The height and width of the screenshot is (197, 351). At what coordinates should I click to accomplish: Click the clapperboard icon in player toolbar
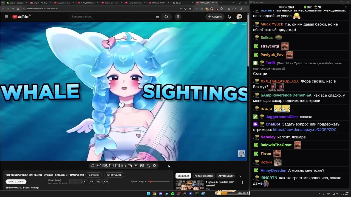(x=111, y=166)
